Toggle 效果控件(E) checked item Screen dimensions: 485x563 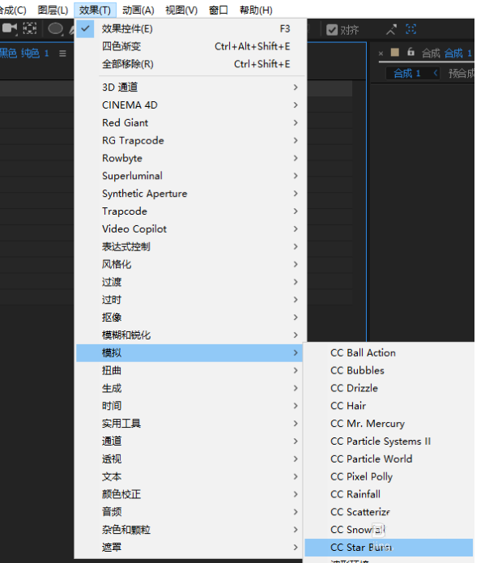(x=190, y=28)
